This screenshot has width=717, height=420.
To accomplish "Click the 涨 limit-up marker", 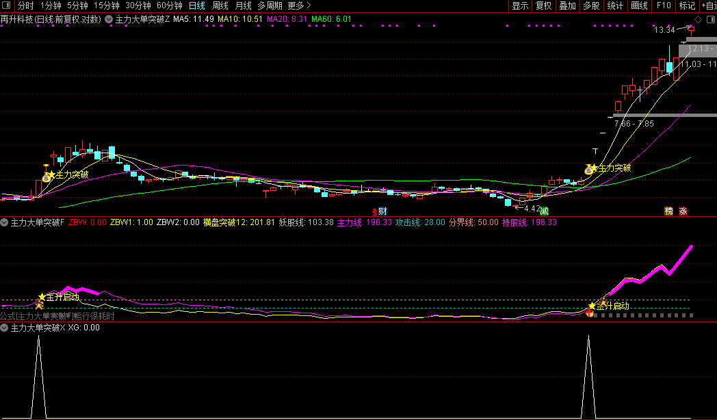I will click(x=683, y=211).
